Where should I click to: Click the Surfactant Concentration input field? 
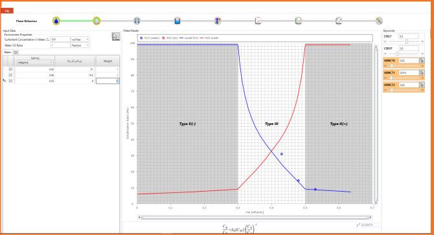click(x=60, y=39)
